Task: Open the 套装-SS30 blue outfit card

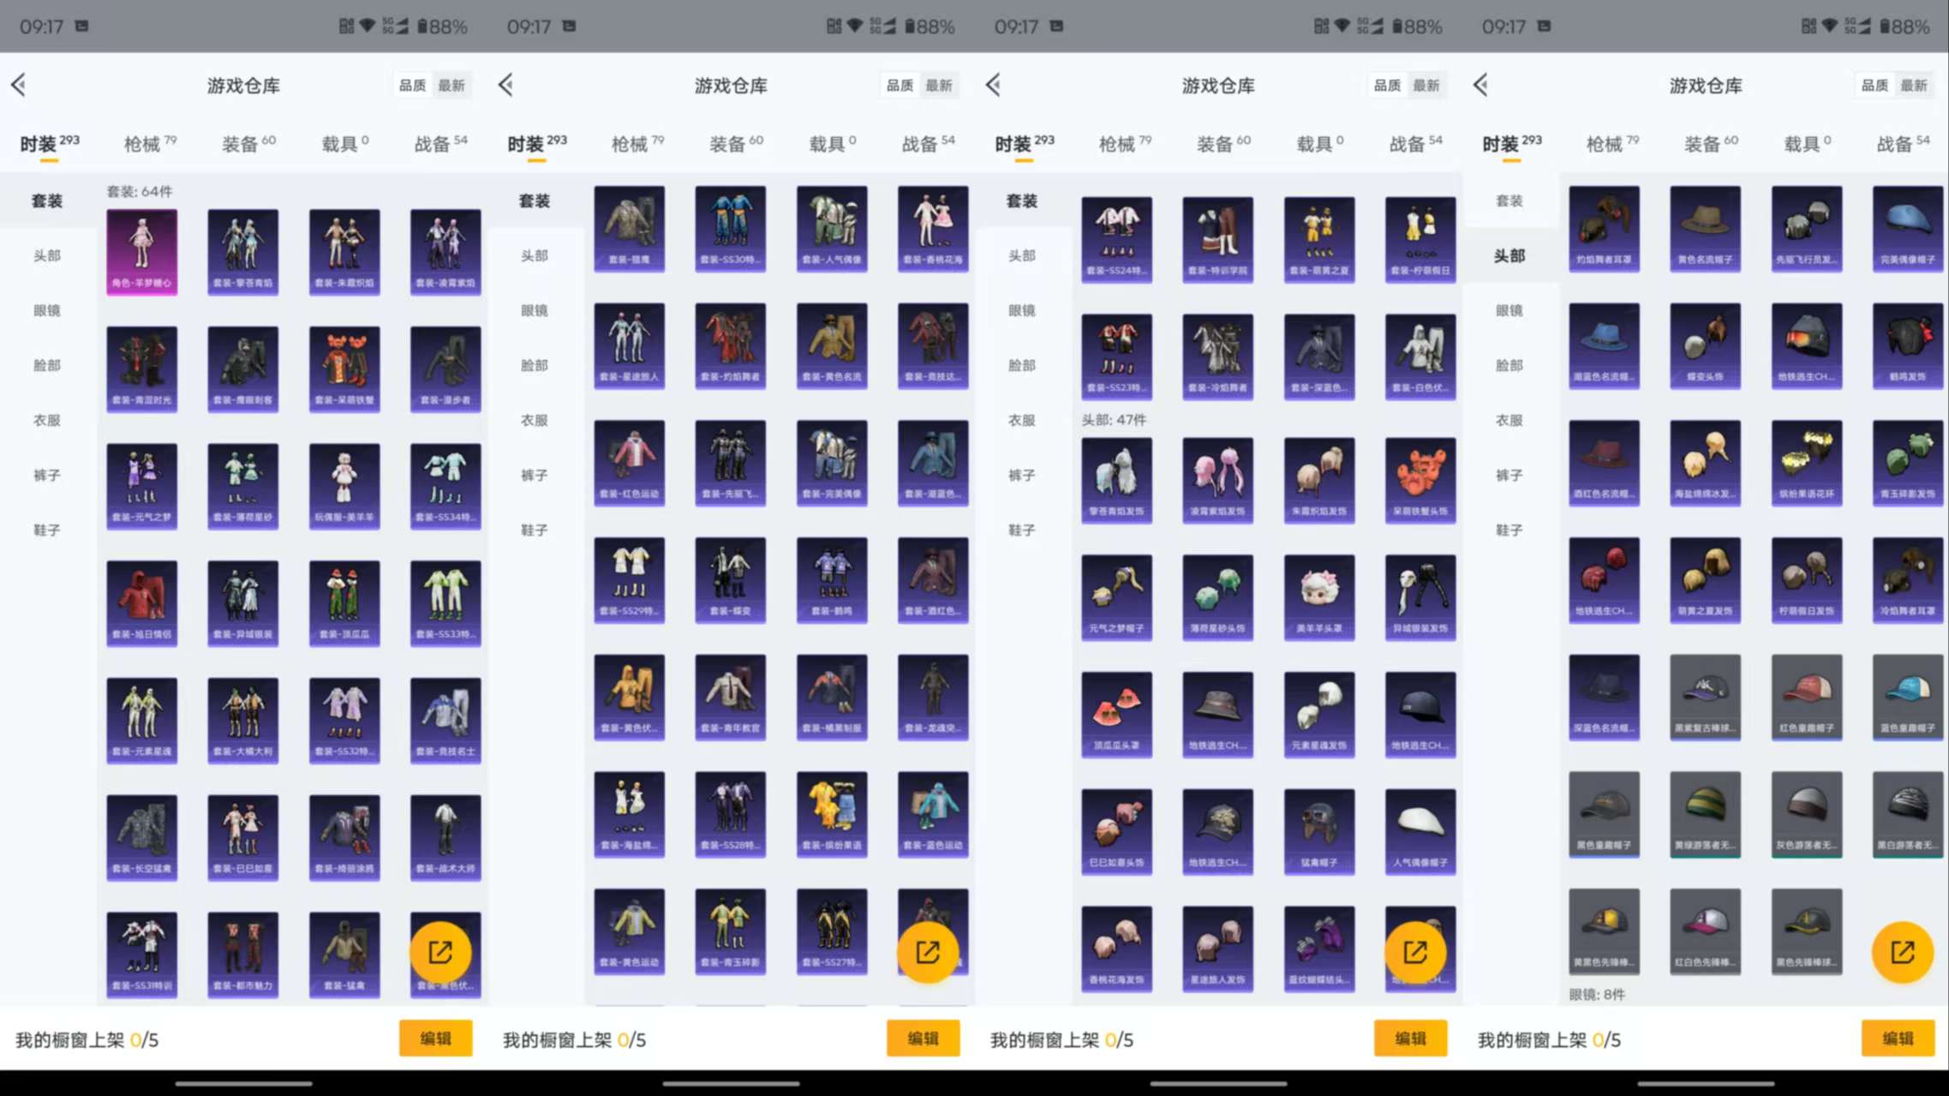Action: click(x=731, y=229)
